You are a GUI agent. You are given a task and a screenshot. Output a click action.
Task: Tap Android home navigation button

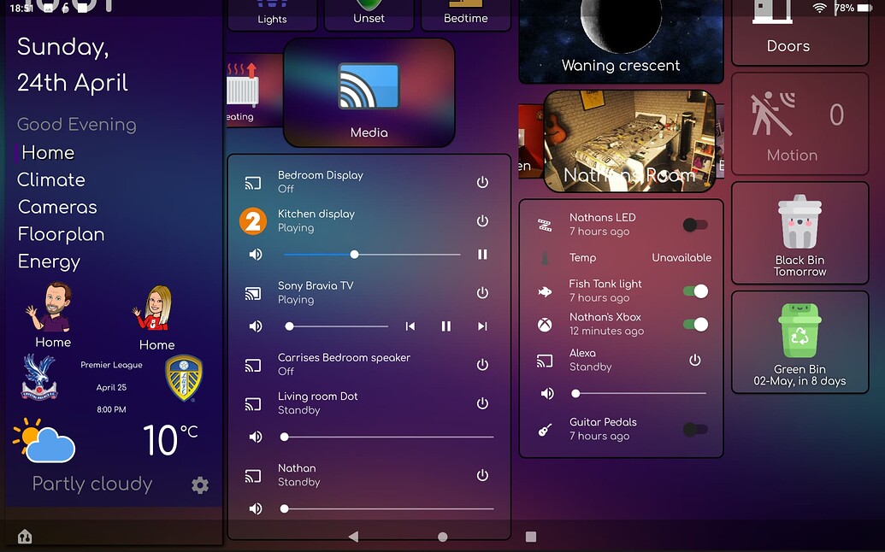pyautogui.click(x=443, y=537)
